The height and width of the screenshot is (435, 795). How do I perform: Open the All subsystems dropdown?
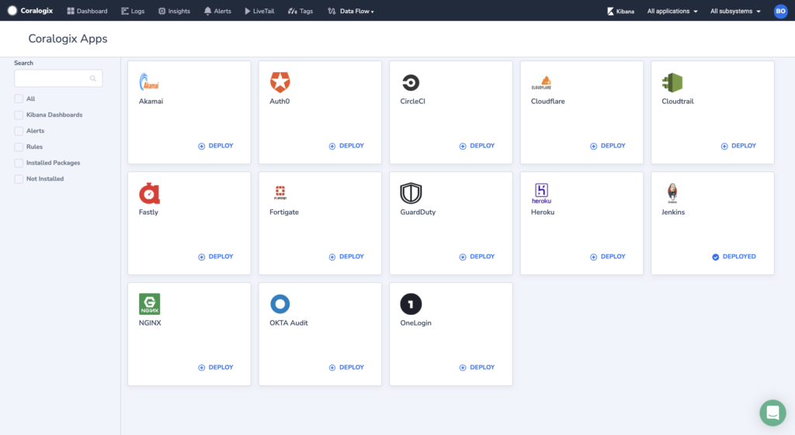(735, 11)
